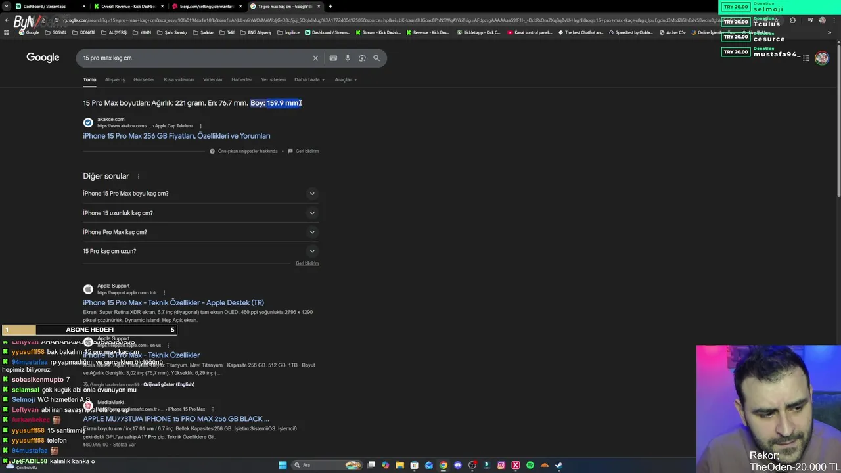
Task: Switch to the Kısa videolar tab
Action: [179, 79]
